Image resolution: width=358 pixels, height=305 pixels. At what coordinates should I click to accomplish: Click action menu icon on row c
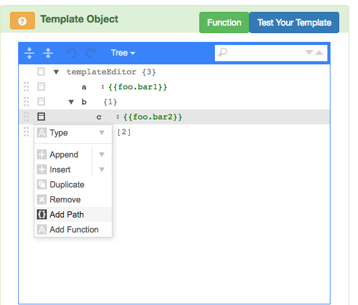pos(41,117)
